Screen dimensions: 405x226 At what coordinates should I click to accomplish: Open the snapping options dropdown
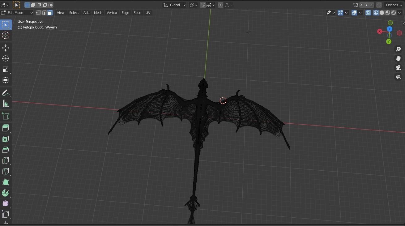pyautogui.click(x=211, y=5)
